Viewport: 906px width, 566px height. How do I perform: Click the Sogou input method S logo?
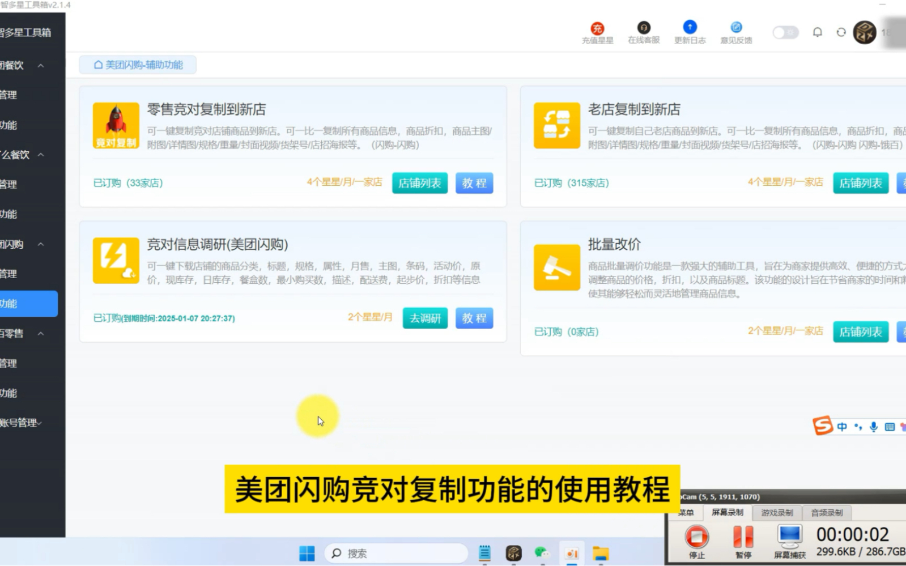click(822, 426)
